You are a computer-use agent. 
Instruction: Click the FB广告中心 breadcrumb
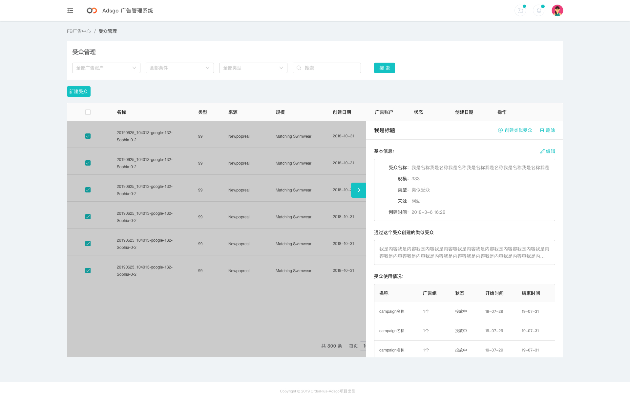pyautogui.click(x=79, y=31)
